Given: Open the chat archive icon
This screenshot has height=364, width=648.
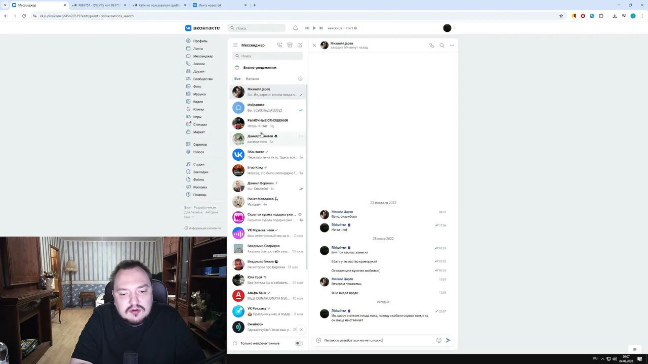Looking at the screenshot, I should 290,45.
